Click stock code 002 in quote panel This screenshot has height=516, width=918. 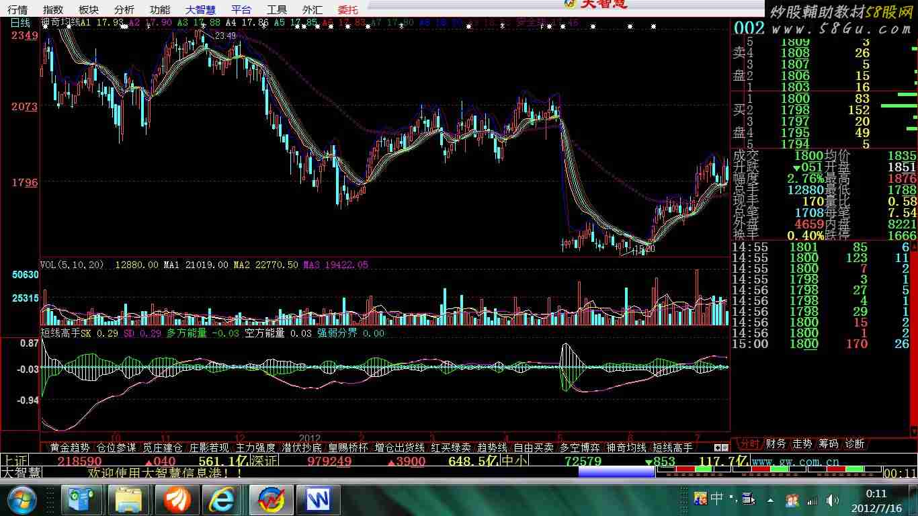coord(749,28)
